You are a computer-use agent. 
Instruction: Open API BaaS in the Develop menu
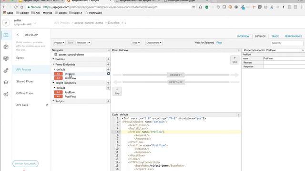(22, 105)
